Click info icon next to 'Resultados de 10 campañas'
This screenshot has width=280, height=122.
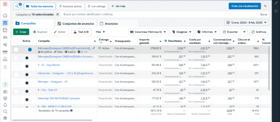[x=71, y=111]
